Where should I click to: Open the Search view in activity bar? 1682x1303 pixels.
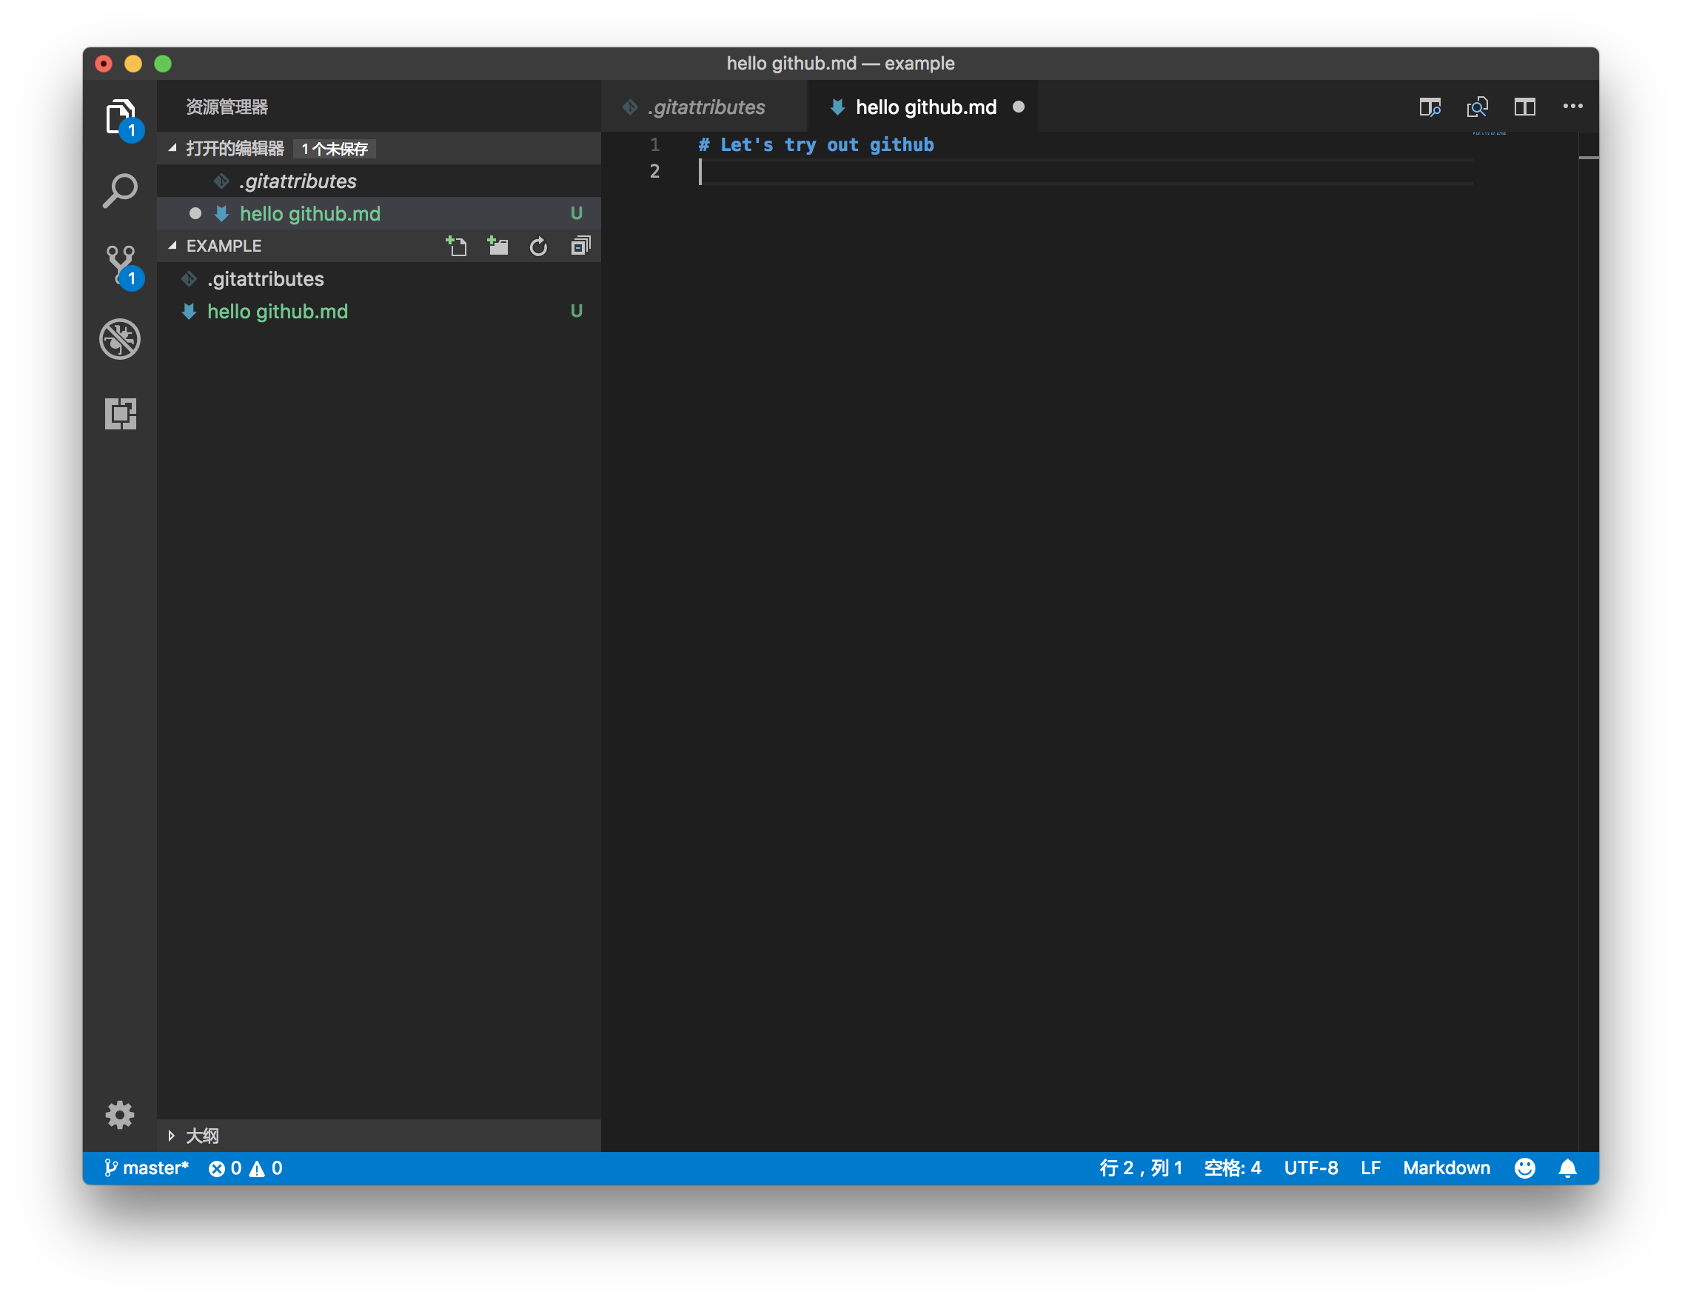(x=120, y=190)
